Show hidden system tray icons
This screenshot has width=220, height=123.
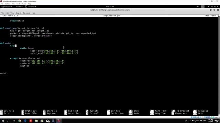(190, 121)
